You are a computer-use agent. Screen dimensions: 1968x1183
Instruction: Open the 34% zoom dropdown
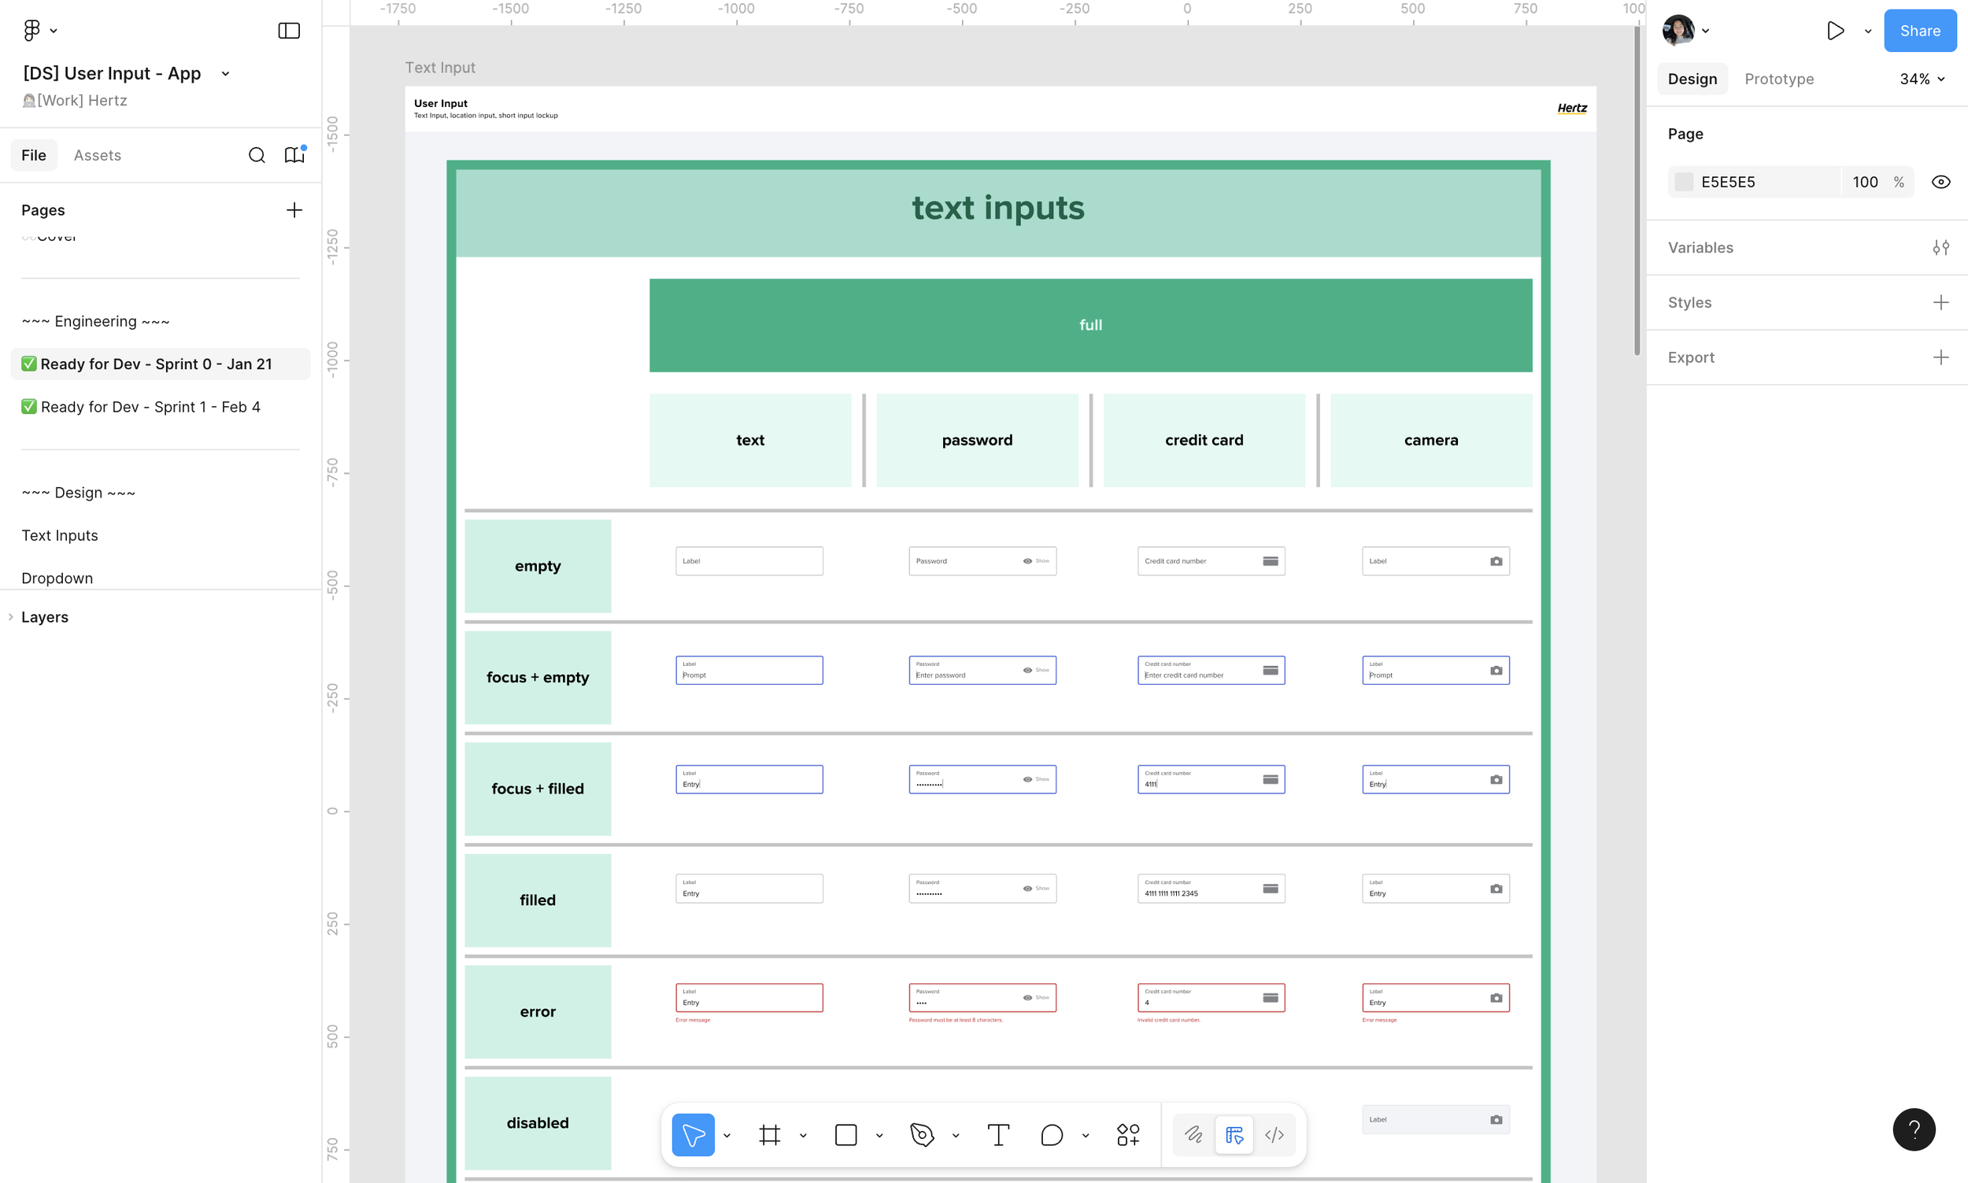coord(1922,79)
